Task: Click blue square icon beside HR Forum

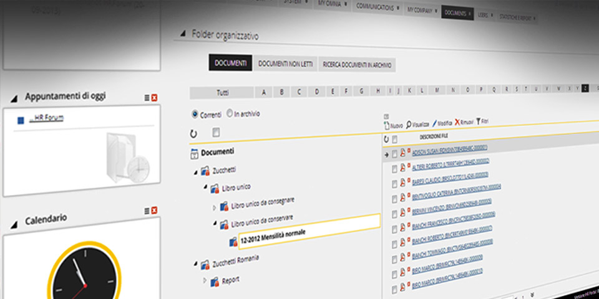Action: 21,120
